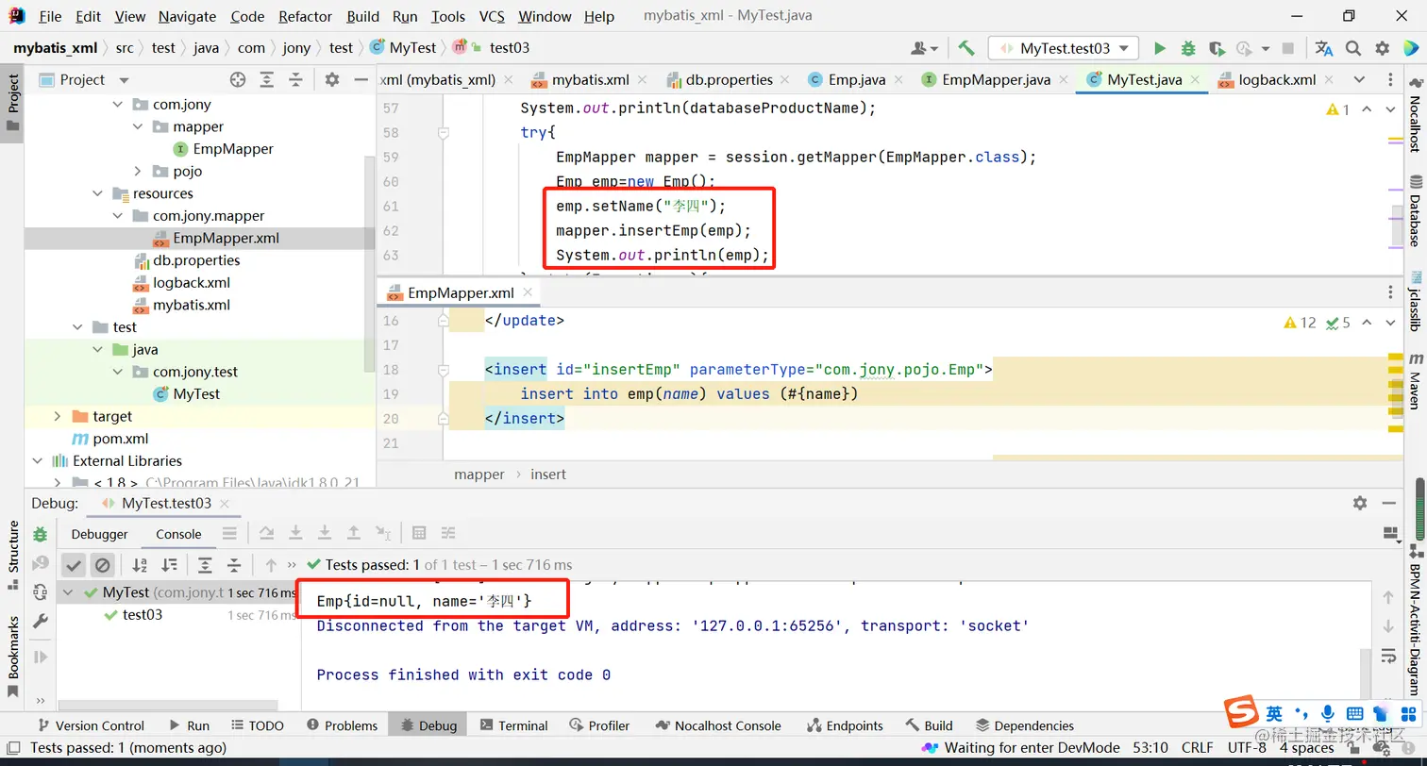Click the user account icon in the toolbar
The image size is (1427, 766).
(924, 48)
